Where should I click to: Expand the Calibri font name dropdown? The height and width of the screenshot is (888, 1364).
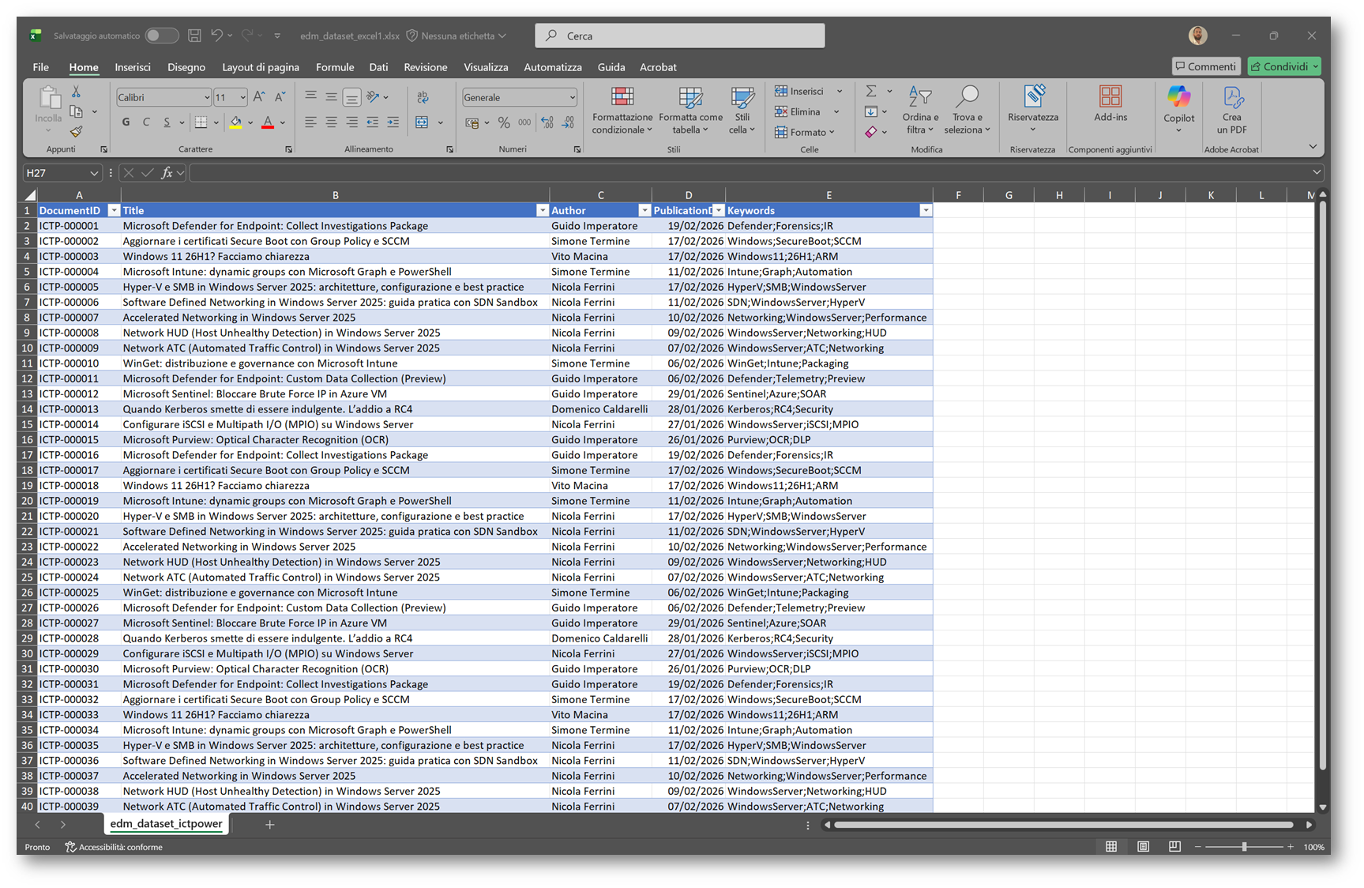click(207, 98)
